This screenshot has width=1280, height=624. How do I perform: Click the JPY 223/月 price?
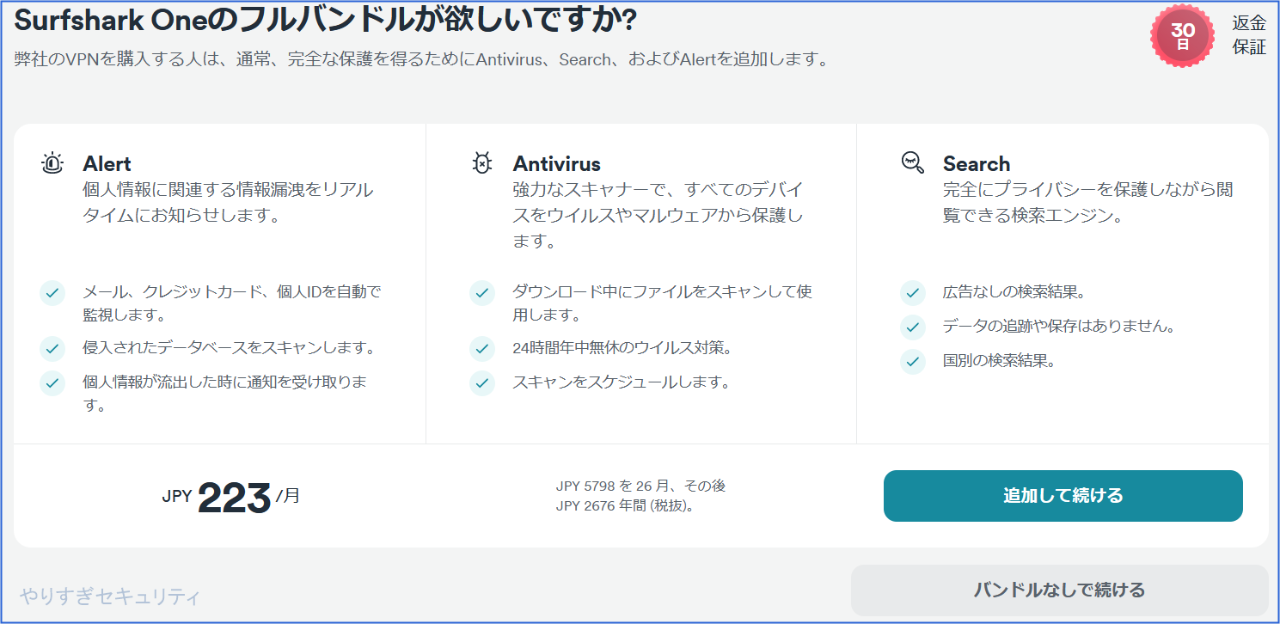pos(230,498)
